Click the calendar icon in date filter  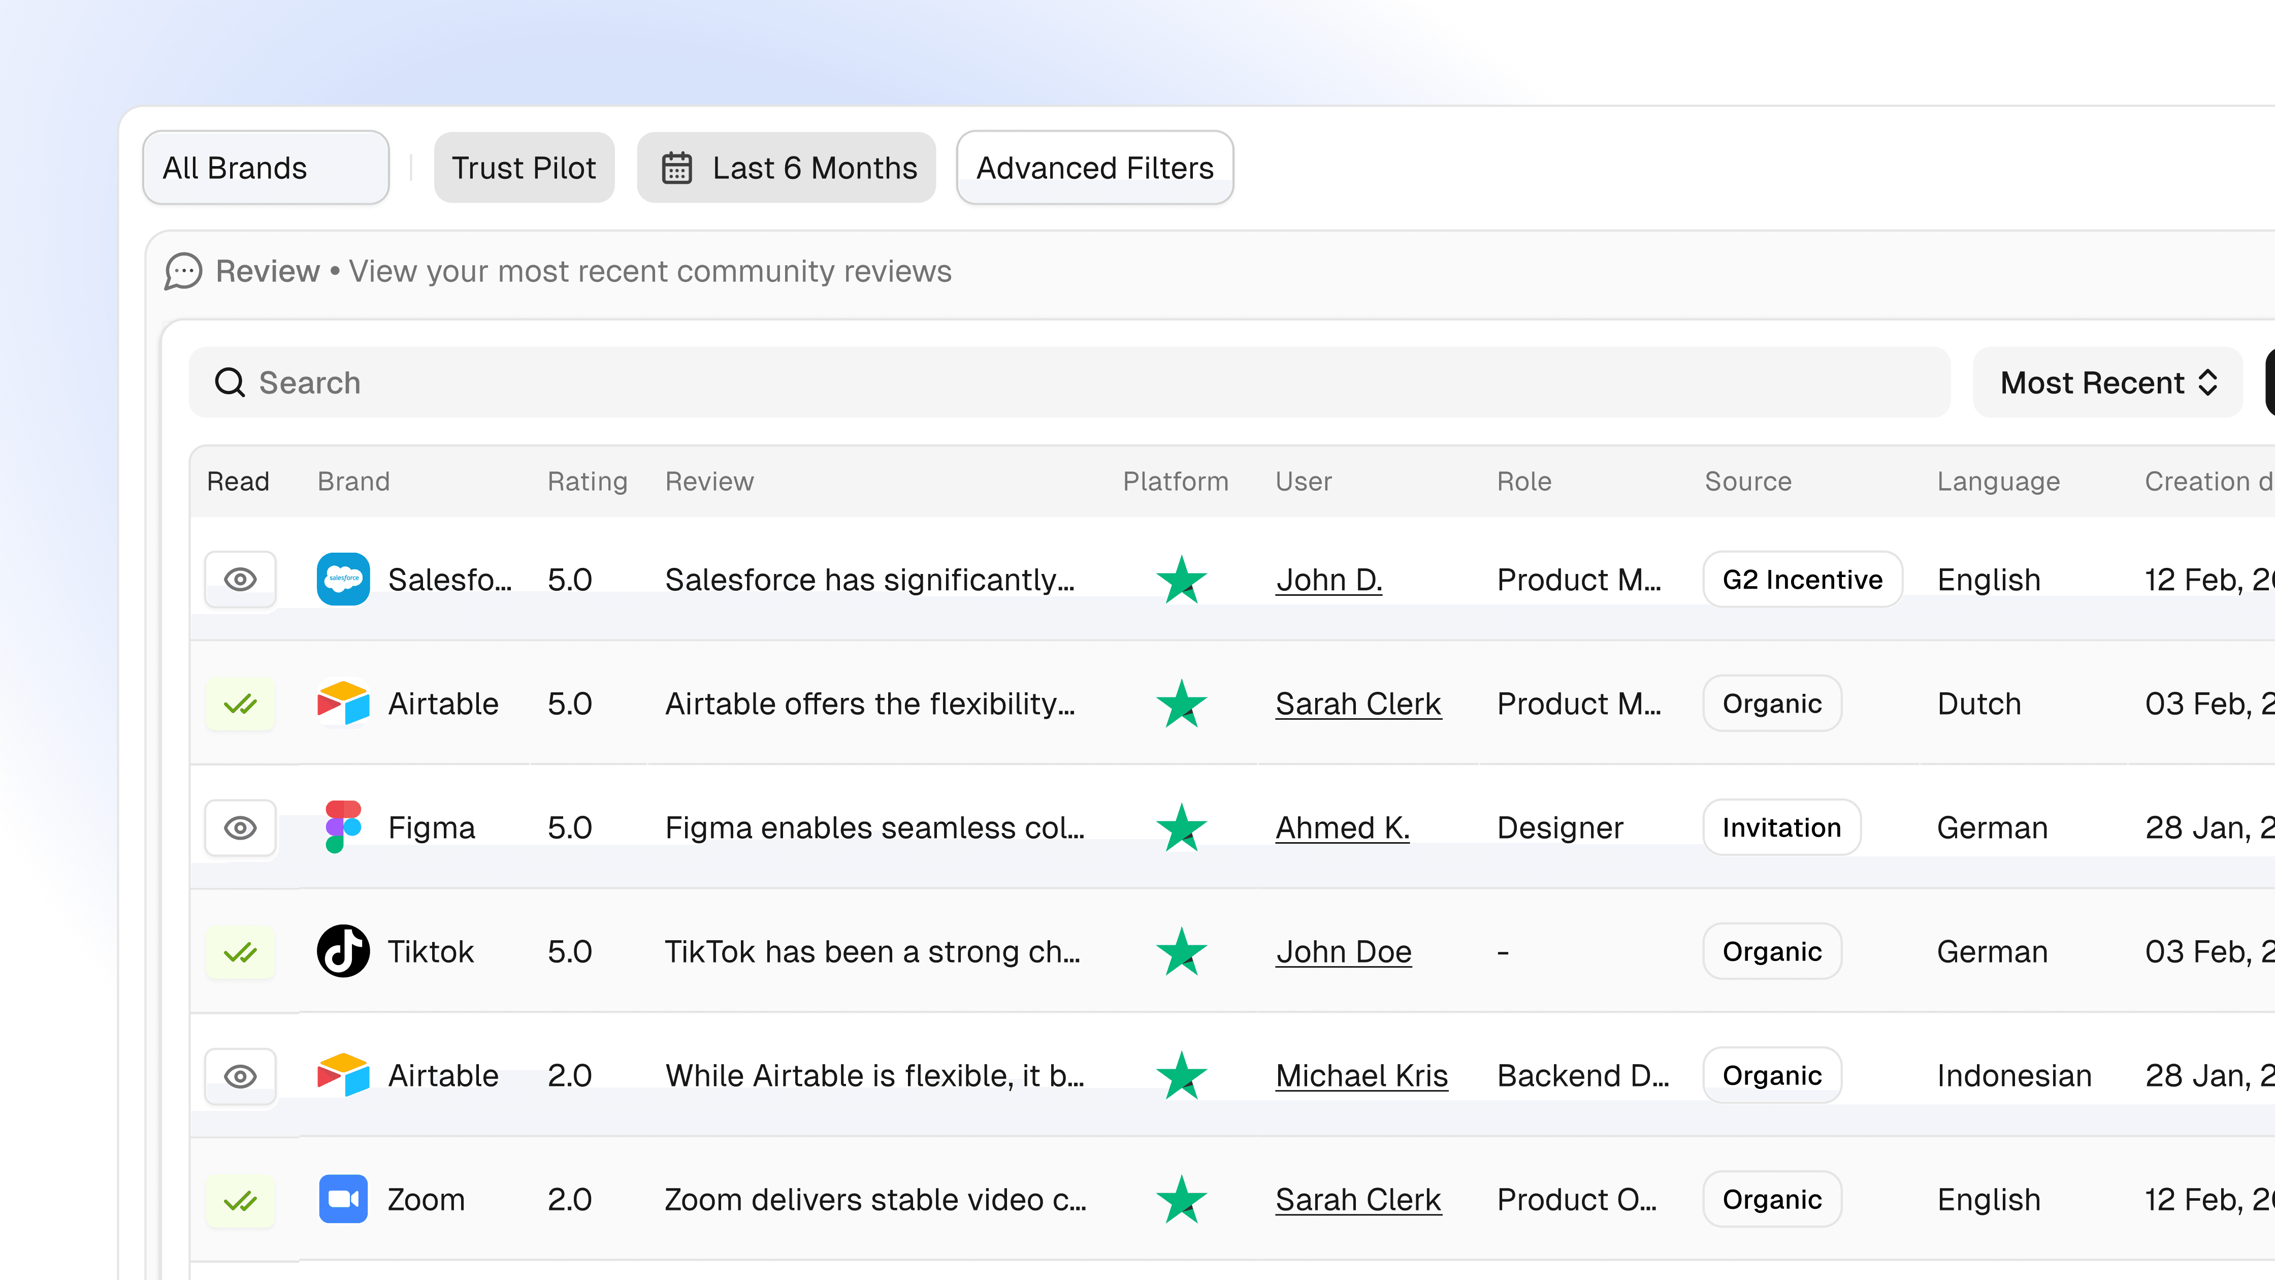676,168
